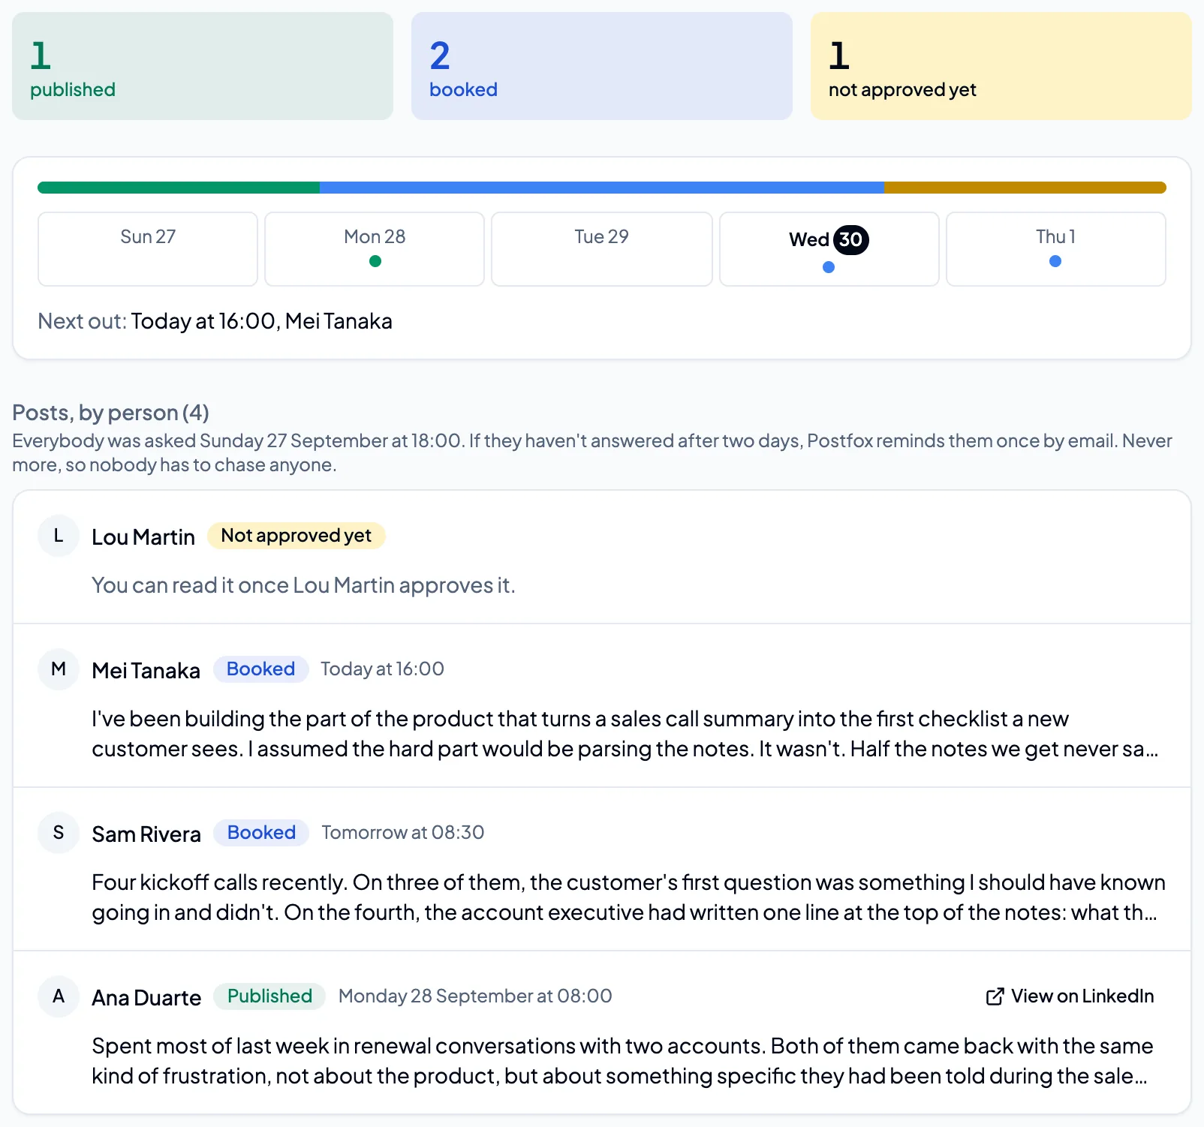Click the '1 not approved yet' summary card

point(1001,66)
